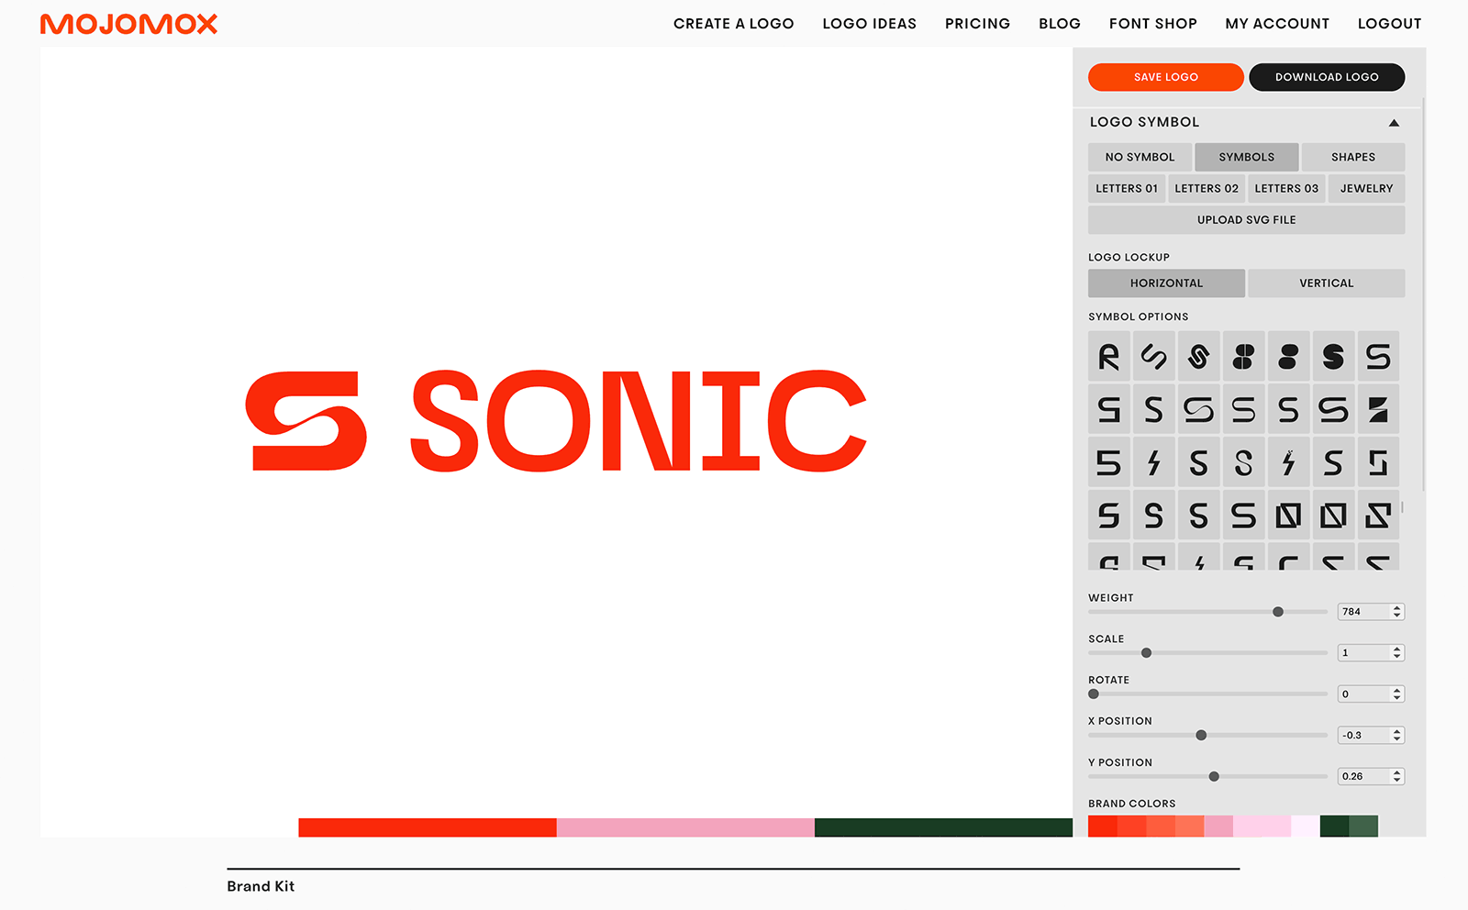Click the SONIC wordmark on the canvas

click(639, 421)
